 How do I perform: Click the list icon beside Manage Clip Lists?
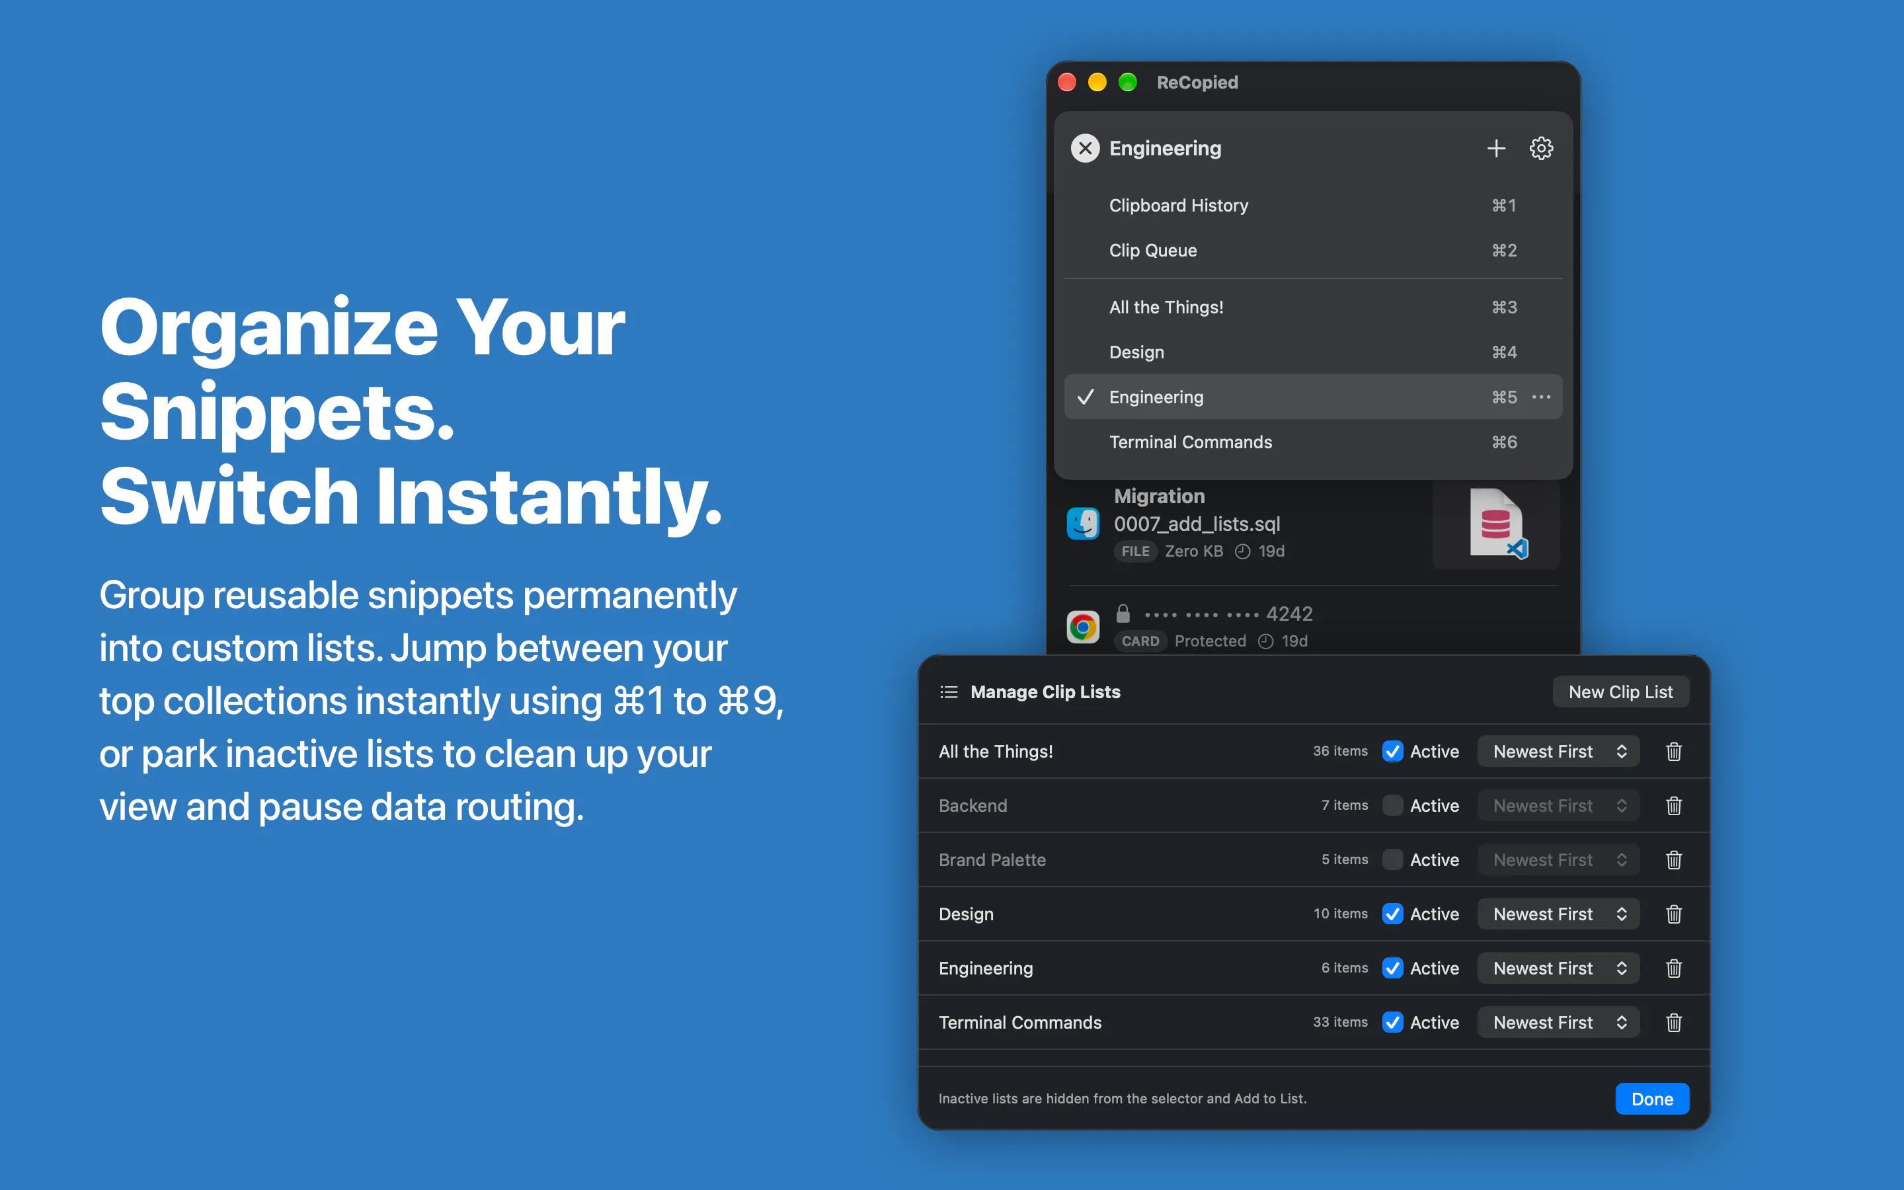949,692
